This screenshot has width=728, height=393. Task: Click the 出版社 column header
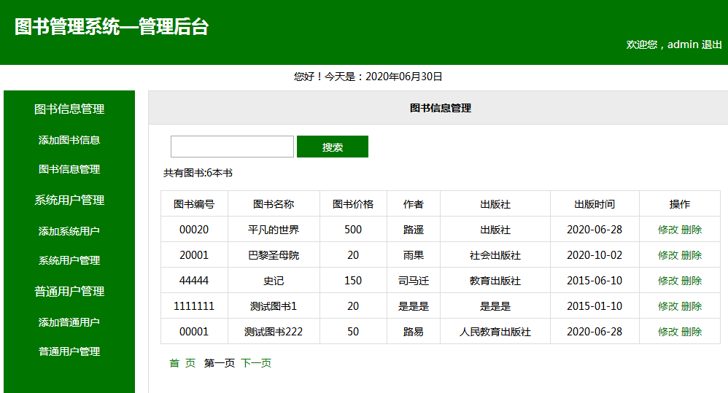click(x=495, y=204)
